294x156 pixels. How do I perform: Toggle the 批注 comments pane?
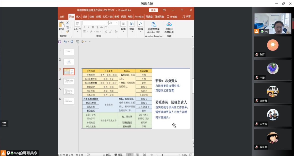coord(119,154)
